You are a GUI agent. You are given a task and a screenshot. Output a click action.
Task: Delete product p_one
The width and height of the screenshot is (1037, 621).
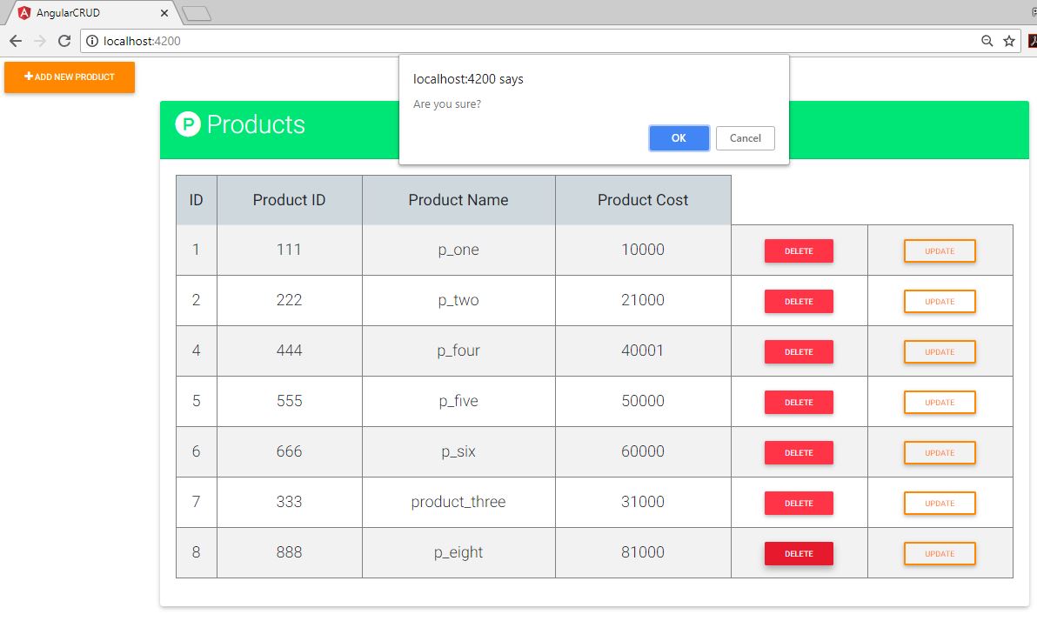799,250
